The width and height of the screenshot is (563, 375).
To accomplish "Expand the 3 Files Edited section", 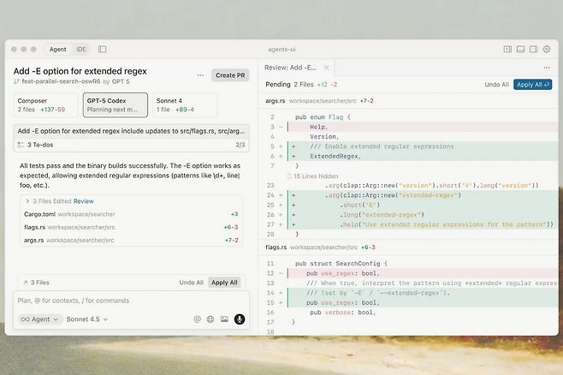I will click(x=27, y=201).
